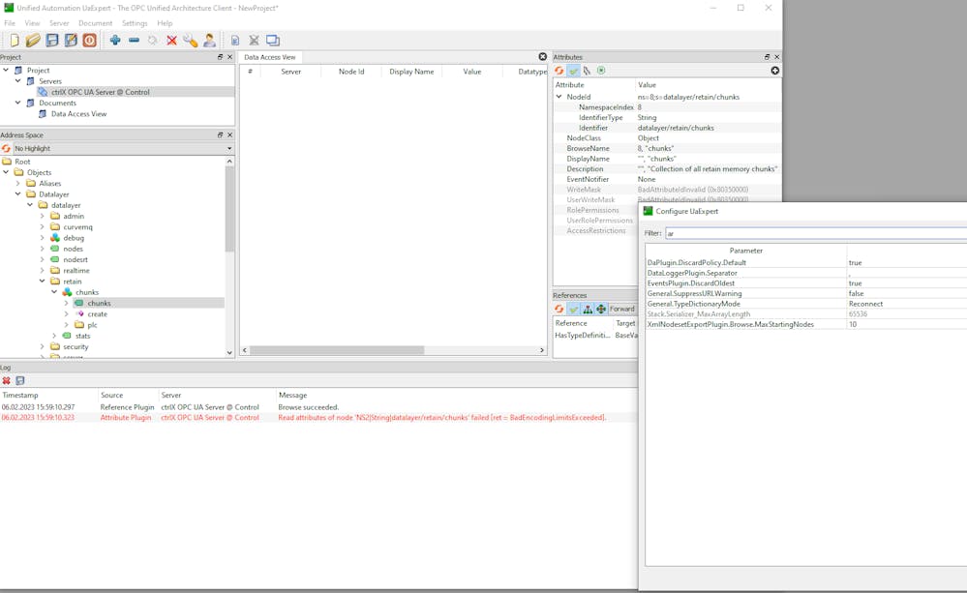Toggle the green checkmark in the References toolbar
The width and height of the screenshot is (967, 593).
point(573,310)
